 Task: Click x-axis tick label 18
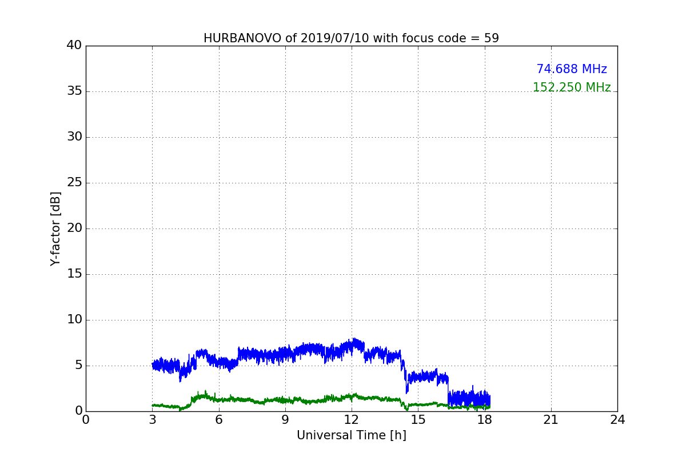485,419
